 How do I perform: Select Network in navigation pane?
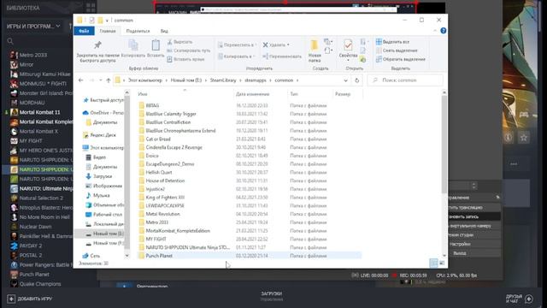pyautogui.click(x=91, y=256)
